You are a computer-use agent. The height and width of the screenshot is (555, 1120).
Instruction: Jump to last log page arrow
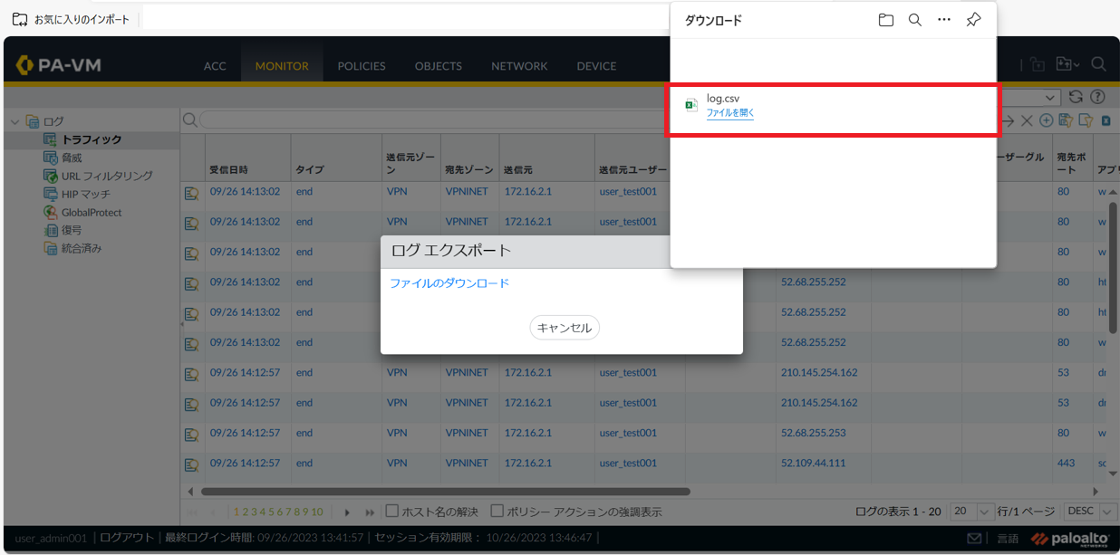[369, 512]
